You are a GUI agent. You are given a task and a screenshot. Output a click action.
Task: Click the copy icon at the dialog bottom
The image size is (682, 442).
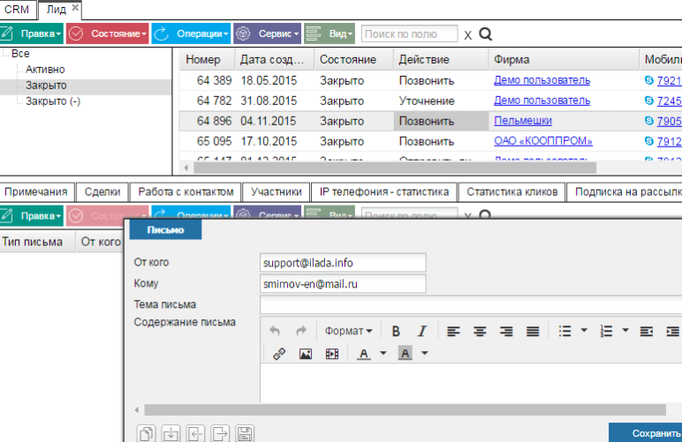point(146,433)
